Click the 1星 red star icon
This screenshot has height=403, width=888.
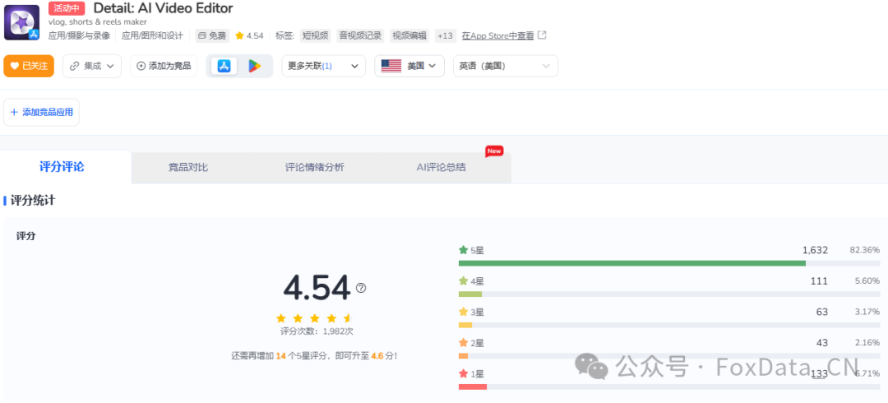pos(463,374)
